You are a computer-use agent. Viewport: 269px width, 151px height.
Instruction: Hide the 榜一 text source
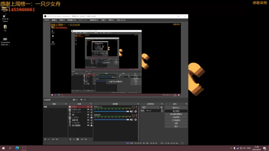pyautogui.click(x=88, y=115)
